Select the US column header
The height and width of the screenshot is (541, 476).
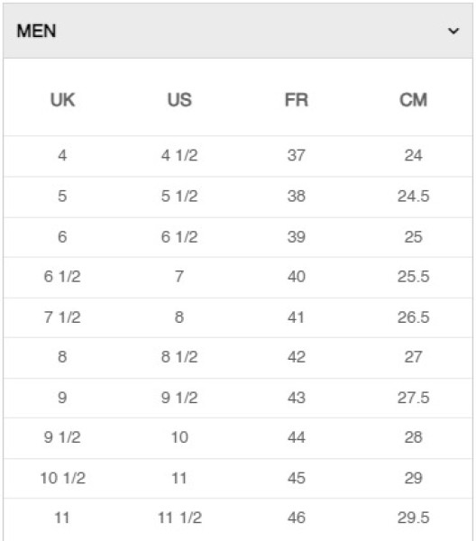tap(179, 100)
